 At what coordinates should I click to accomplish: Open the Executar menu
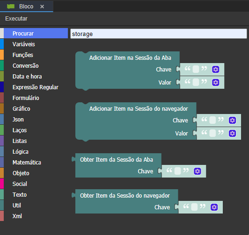pos(16,19)
